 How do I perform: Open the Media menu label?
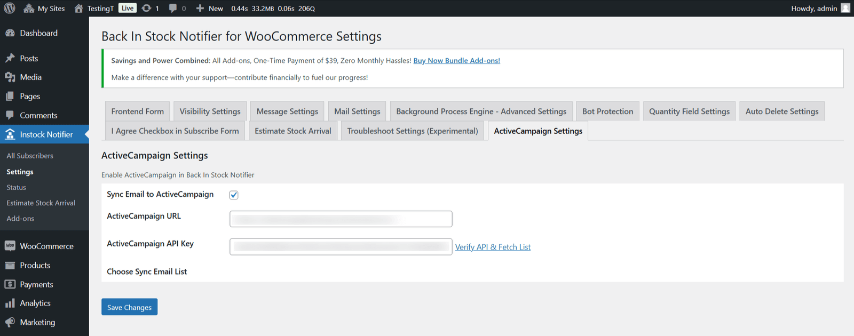[31, 77]
